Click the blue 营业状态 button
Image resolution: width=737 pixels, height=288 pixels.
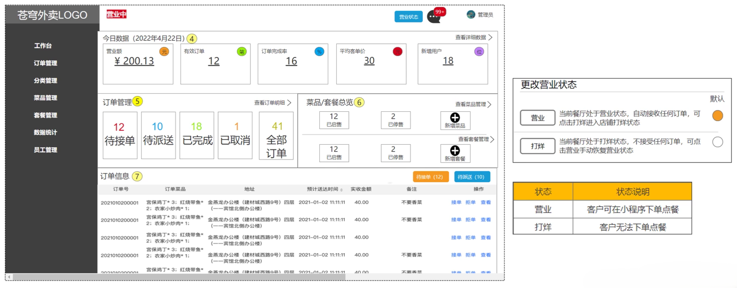[x=408, y=17]
